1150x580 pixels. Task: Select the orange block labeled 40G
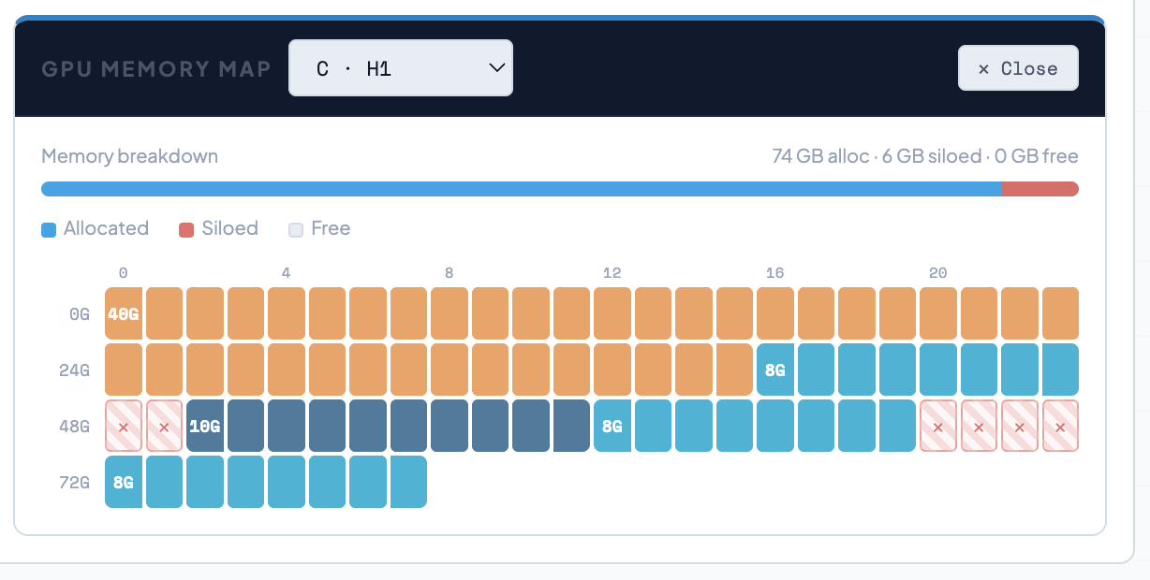click(x=123, y=313)
